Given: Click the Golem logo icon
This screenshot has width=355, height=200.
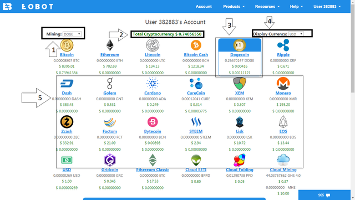Looking at the screenshot, I should (110, 84).
